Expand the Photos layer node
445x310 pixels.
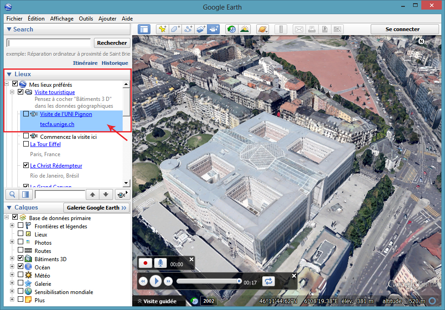pos(12,242)
